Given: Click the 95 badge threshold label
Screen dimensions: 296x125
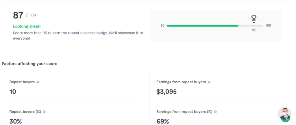Looking at the screenshot, I should click(x=254, y=30).
